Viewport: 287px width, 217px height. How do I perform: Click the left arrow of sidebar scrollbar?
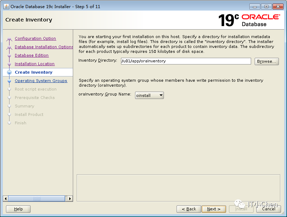[x=6, y=199]
